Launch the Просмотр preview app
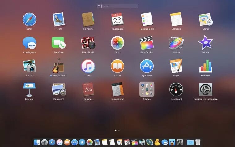Image resolution: width=235 pixels, height=147 pixels. [x=59, y=90]
